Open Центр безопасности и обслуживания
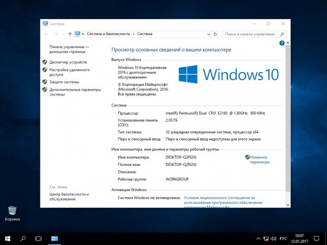 (x=69, y=196)
